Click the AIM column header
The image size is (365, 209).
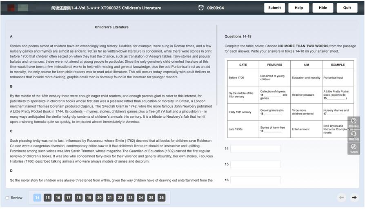[x=306, y=65]
